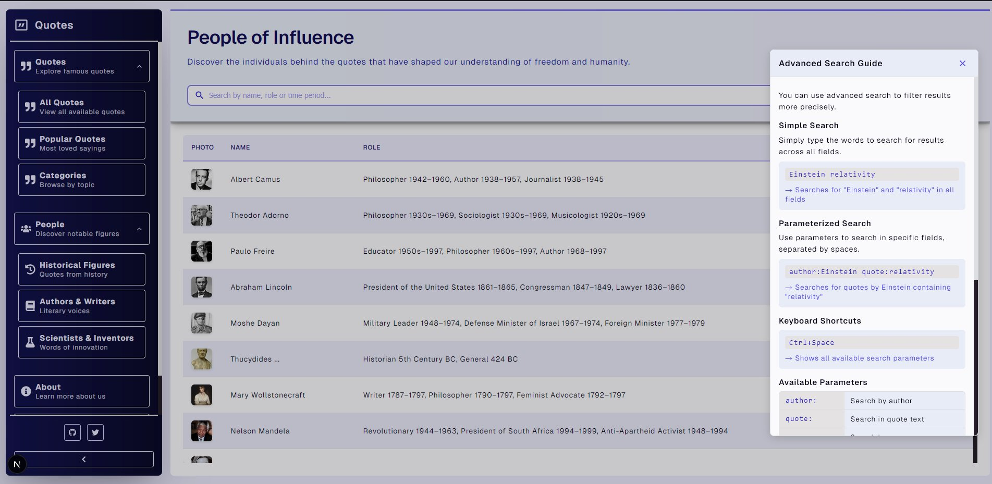Click the Scientists & Inventors flask icon
This screenshot has width=992, height=484.
tap(30, 342)
